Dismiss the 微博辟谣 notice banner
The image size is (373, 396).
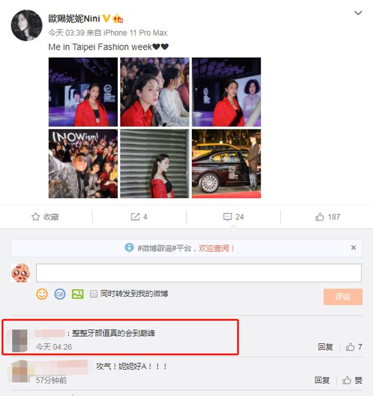pos(353,248)
